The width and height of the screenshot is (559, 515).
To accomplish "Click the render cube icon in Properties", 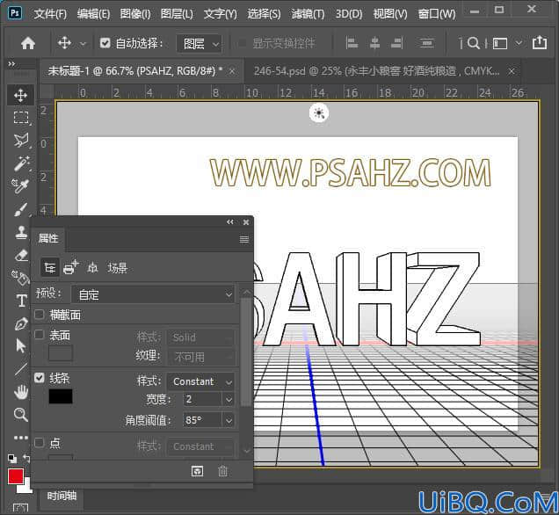I will 198,471.
